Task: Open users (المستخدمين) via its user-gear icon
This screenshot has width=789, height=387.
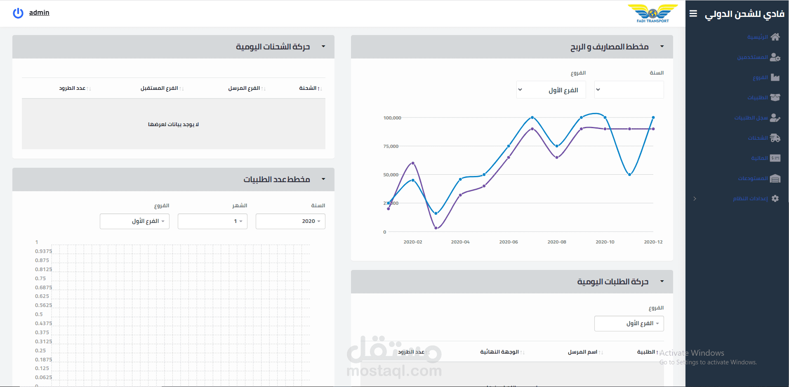Action: tap(775, 57)
